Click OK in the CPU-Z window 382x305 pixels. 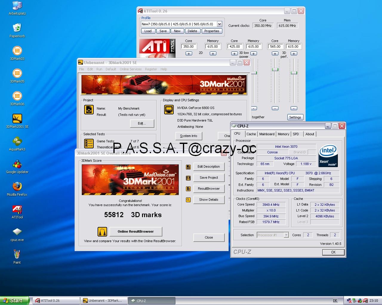click(333, 252)
